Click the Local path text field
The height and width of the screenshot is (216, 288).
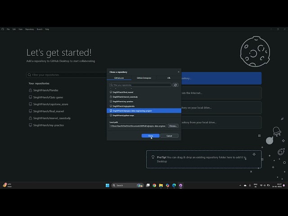tap(138, 126)
